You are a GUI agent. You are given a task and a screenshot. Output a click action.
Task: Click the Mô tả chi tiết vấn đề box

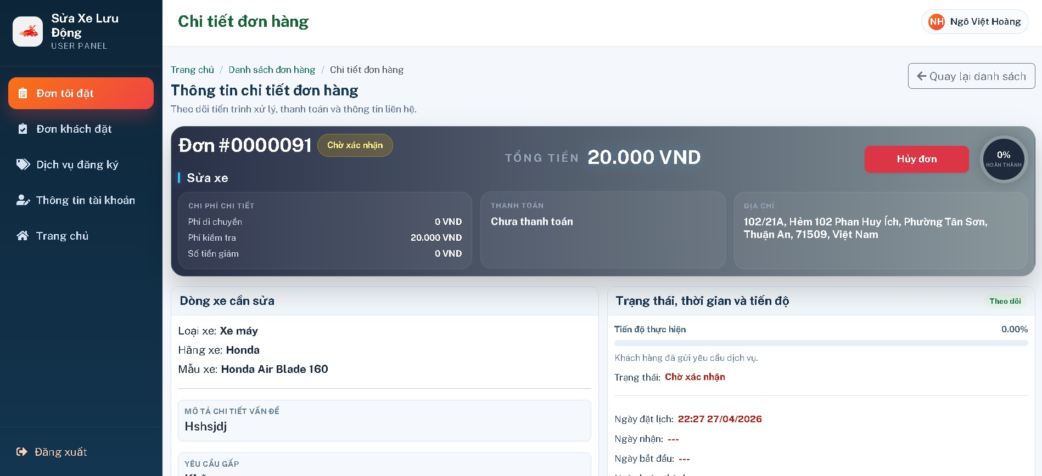click(384, 421)
